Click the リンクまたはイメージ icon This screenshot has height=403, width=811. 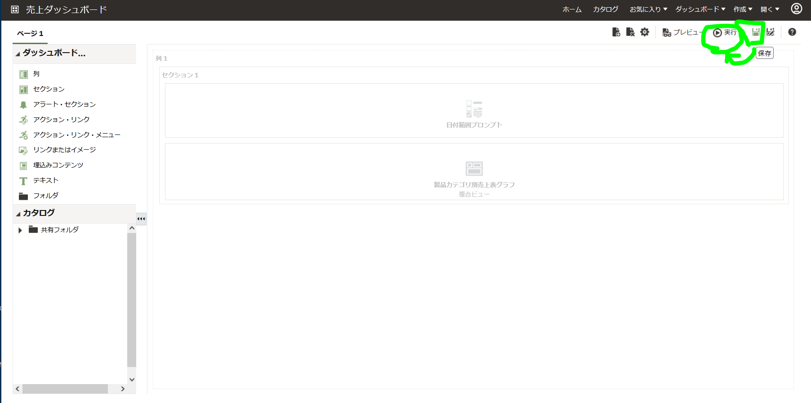point(23,150)
